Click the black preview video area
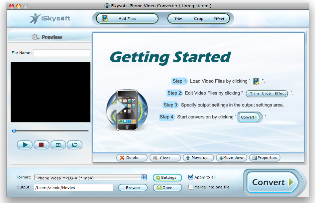The width and height of the screenshot is (315, 203). (x=51, y=92)
